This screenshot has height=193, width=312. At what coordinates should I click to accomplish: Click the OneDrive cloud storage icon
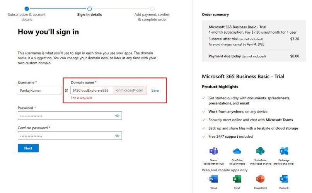[237, 151]
